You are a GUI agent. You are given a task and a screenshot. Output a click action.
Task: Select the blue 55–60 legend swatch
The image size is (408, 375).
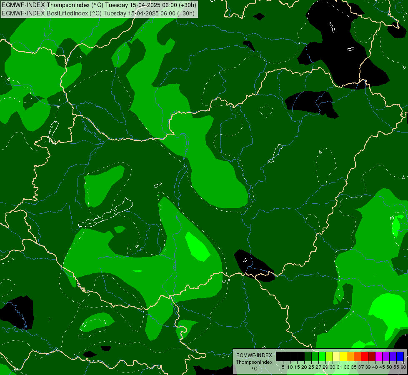click(x=400, y=356)
